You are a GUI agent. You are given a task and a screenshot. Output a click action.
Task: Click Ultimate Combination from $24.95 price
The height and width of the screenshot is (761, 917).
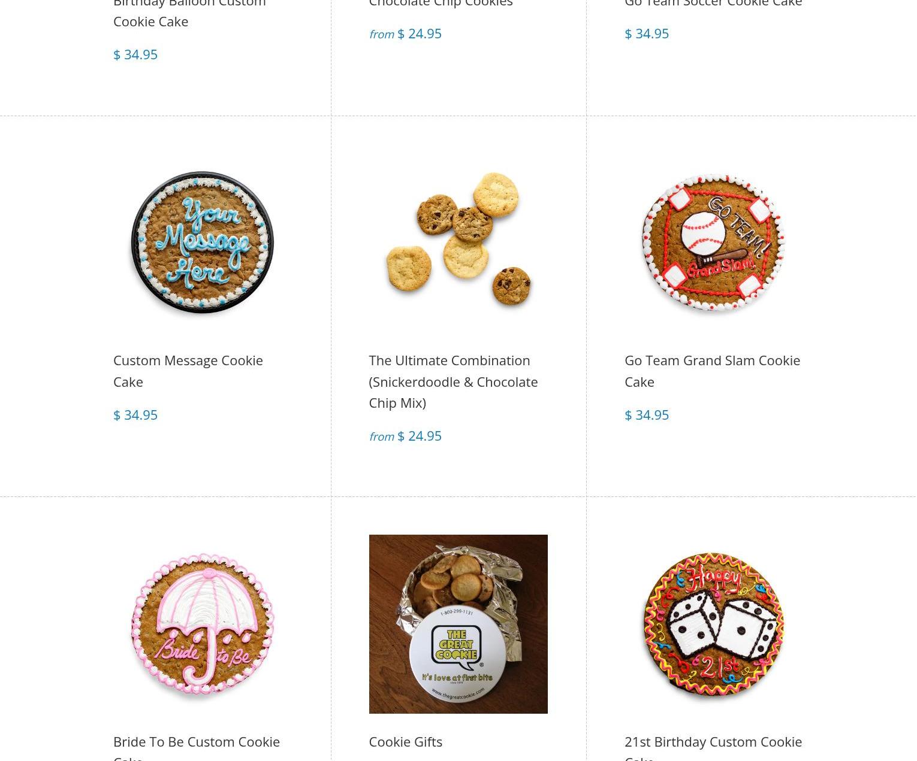tap(405, 436)
